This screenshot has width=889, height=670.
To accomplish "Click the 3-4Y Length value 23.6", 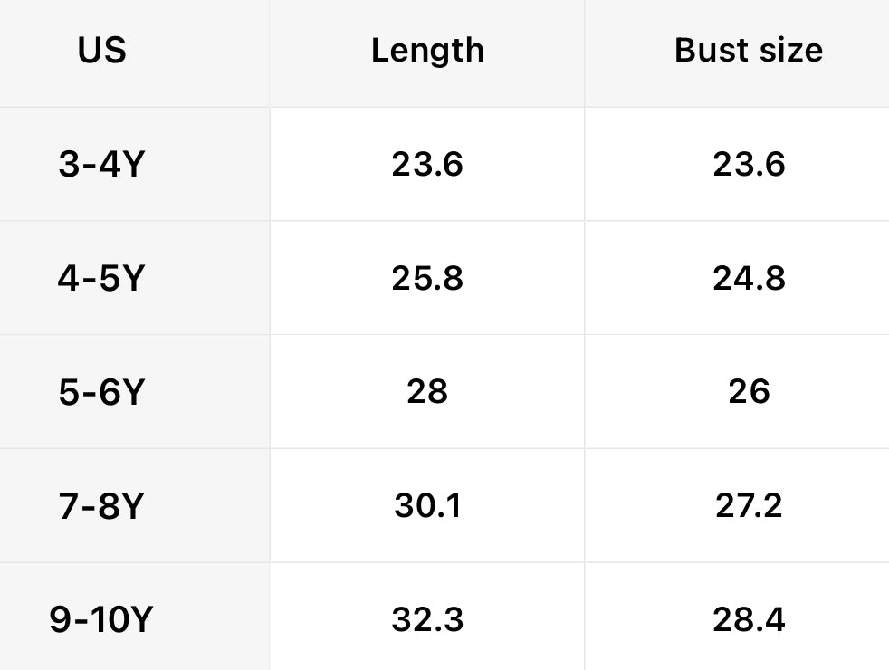I will [427, 165].
